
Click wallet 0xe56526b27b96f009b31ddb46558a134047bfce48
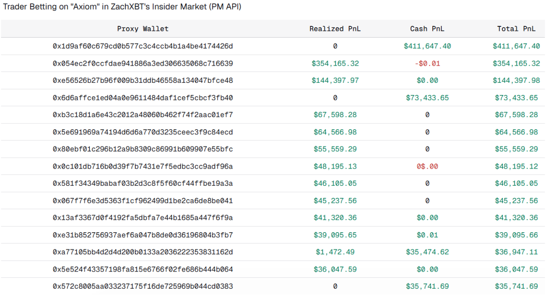[x=143, y=80]
